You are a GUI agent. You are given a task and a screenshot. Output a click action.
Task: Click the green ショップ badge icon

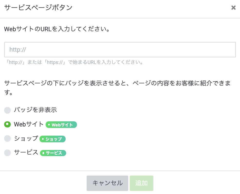[x=53, y=139]
